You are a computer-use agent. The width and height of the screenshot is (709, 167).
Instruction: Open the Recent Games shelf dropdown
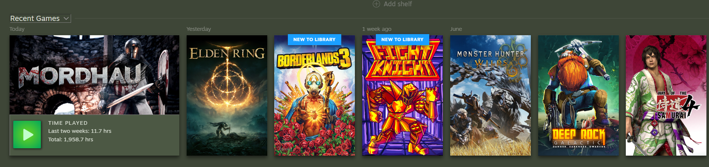pos(40,18)
